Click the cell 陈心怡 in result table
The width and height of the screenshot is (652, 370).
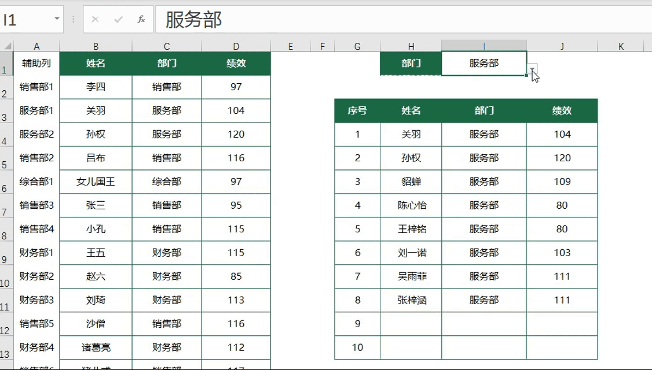point(411,205)
